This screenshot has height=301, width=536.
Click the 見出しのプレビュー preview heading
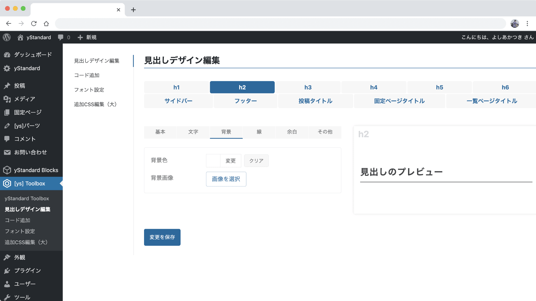[401, 172]
